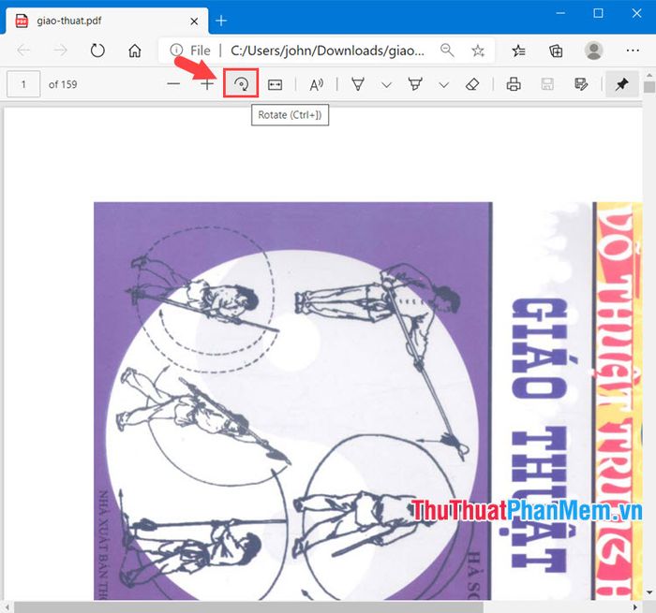Click the browser Forward arrow
This screenshot has width=656, height=613.
click(60, 51)
